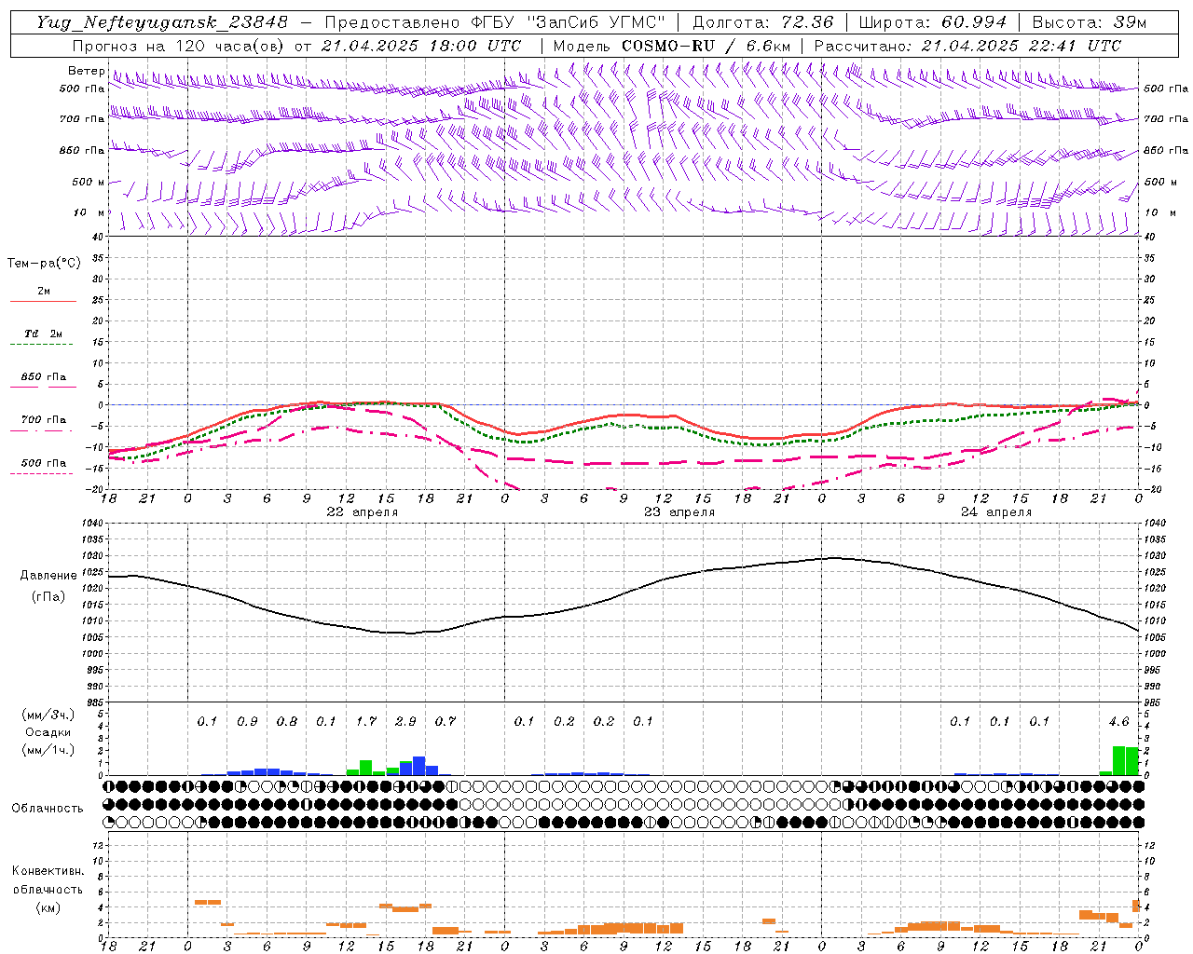Click the Рассчитано: 21.04.2025 22:41 UTC text
The width and height of the screenshot is (1193, 954).
click(967, 46)
